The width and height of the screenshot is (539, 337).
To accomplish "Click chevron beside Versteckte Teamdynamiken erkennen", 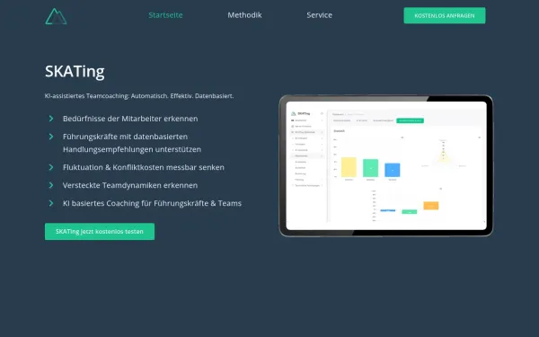I will (x=51, y=185).
